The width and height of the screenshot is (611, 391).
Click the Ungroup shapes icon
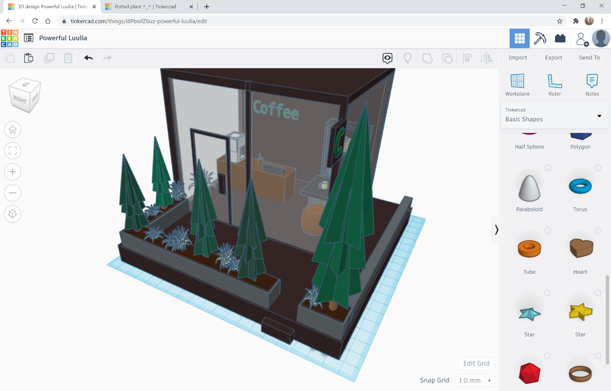tap(447, 58)
